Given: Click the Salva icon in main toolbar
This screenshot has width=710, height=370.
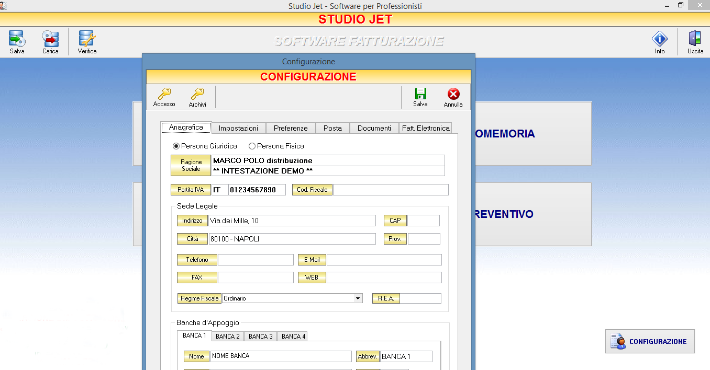Looking at the screenshot, I should point(17,42).
